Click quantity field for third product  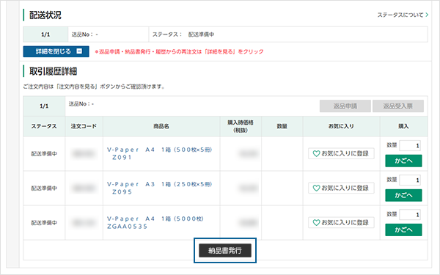click(x=410, y=215)
